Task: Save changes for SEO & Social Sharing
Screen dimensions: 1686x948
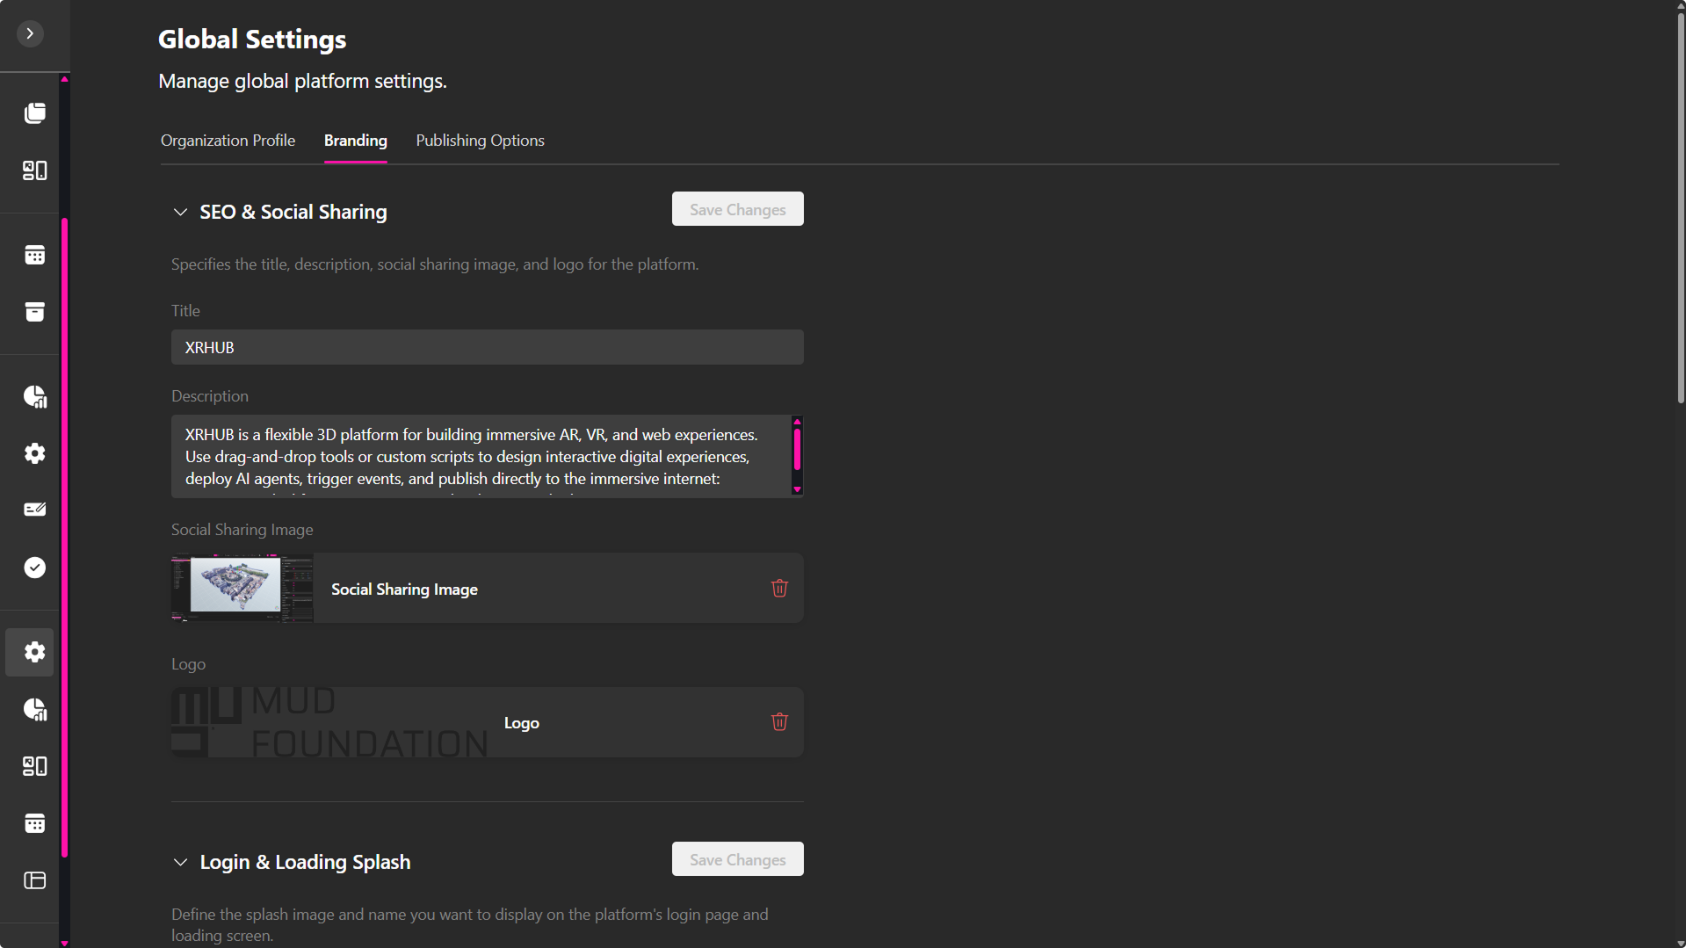Action: click(737, 209)
